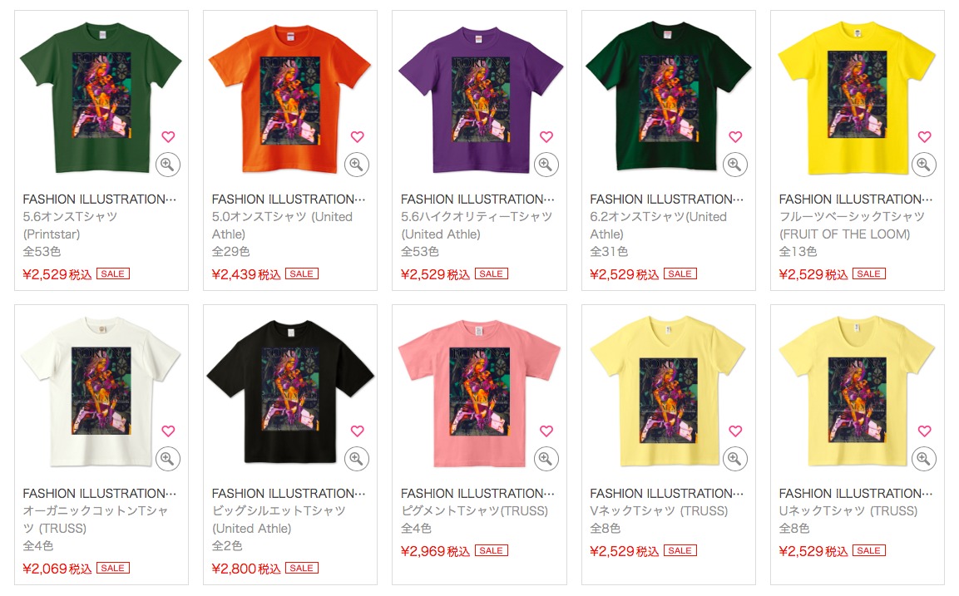The width and height of the screenshot is (959, 596).
Task: Select the forest green 6.2オンス T-shirt thumbnail
Action: coord(668,96)
